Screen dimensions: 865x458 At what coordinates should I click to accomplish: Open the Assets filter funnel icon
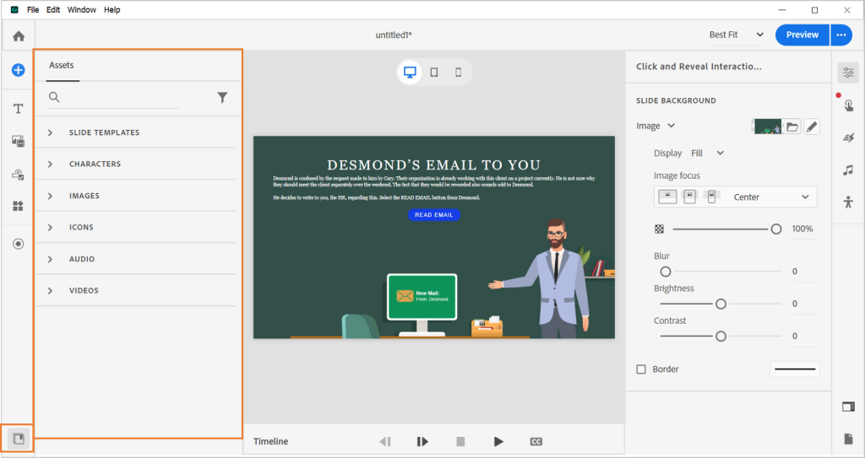222,98
